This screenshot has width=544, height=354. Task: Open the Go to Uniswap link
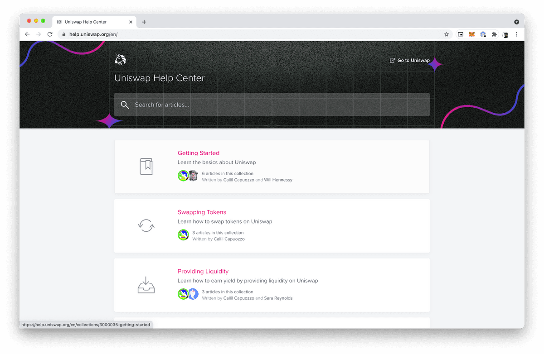[x=410, y=60]
